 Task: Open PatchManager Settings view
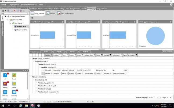51,13
